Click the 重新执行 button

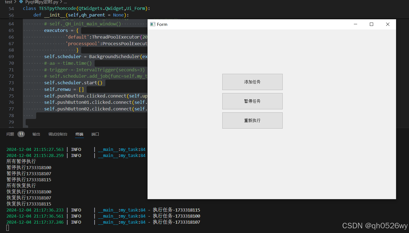pyautogui.click(x=252, y=120)
